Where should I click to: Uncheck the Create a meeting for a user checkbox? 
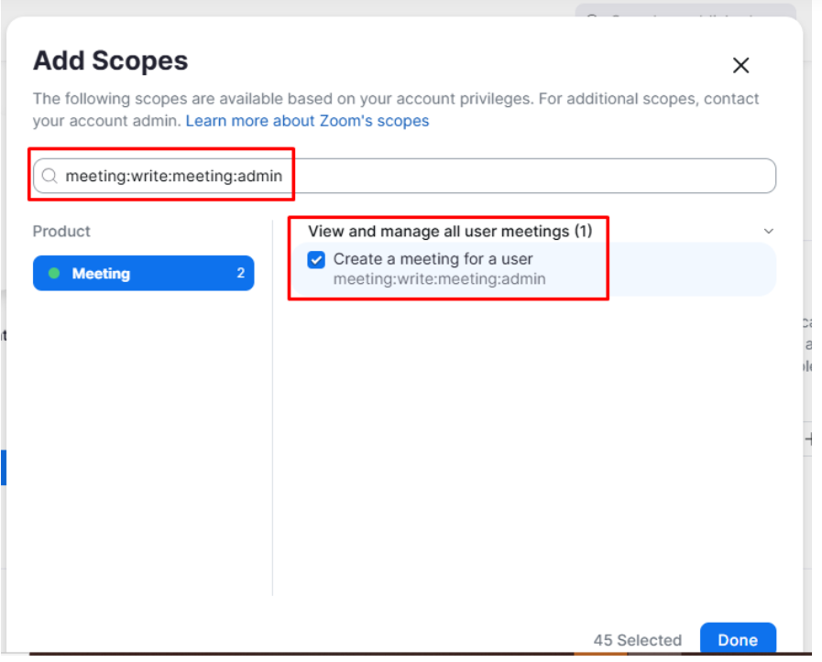coord(316,260)
